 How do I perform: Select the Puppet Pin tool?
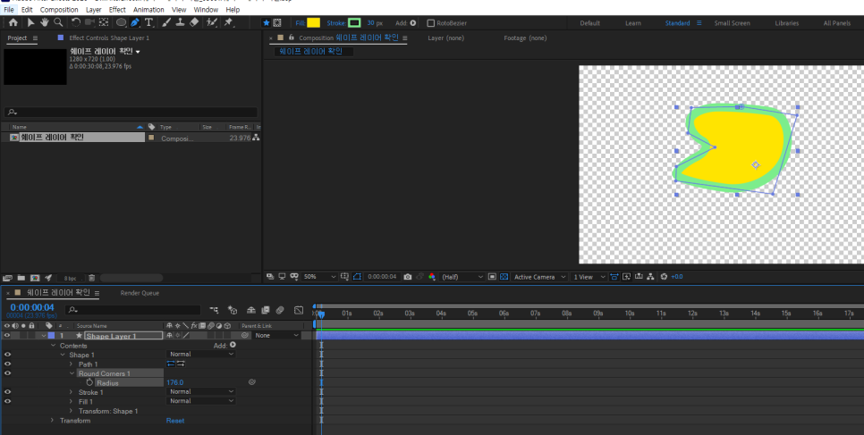(x=229, y=22)
